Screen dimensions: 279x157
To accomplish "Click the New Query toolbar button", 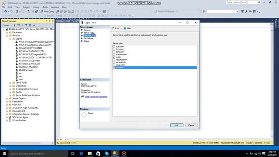I will pos(48,11).
